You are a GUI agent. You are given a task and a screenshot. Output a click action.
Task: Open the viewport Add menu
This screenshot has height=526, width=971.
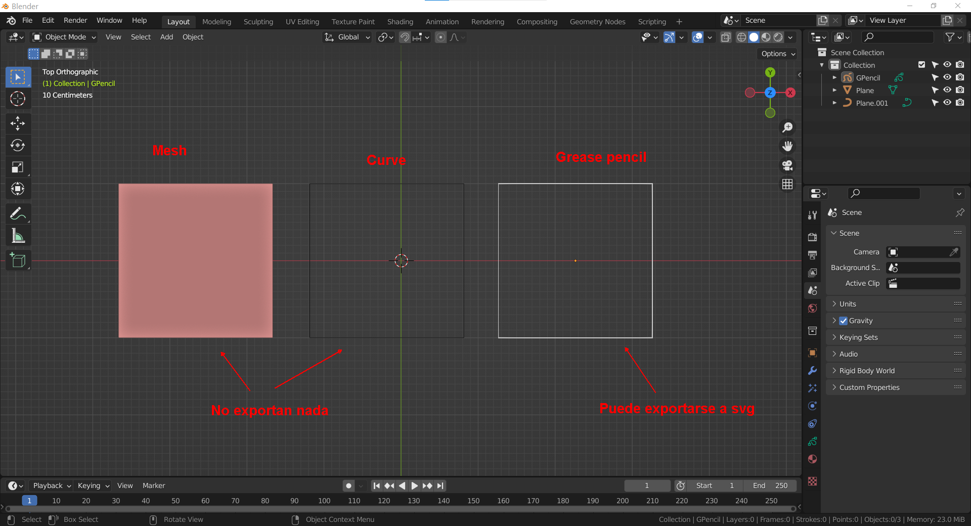pos(166,37)
